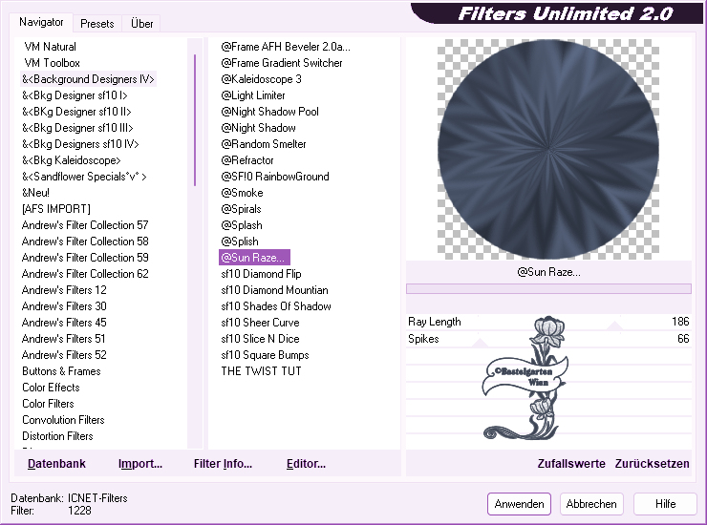This screenshot has width=707, height=525.
Task: Select Andrew's Filter Collection 59
Action: click(85, 258)
